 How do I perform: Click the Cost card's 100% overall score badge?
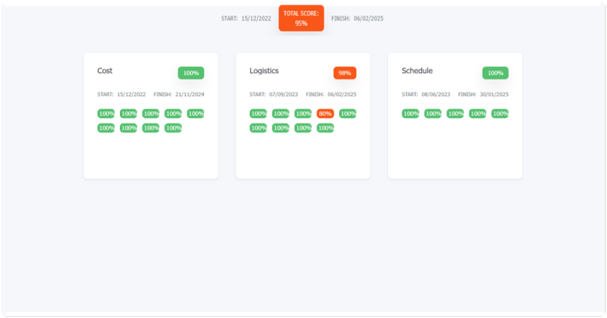pos(191,73)
